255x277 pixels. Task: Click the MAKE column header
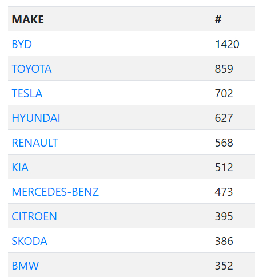(28, 19)
